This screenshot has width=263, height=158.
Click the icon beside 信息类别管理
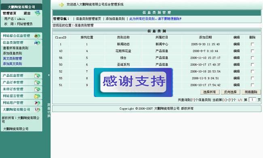(x=37, y=43)
